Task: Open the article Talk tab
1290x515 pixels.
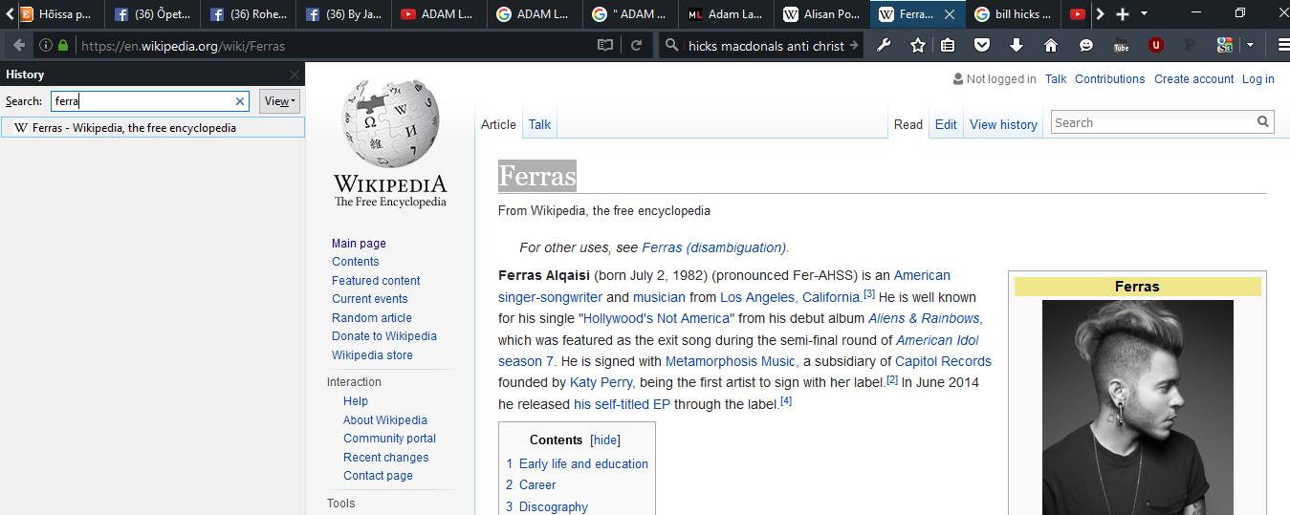Action: pos(539,124)
